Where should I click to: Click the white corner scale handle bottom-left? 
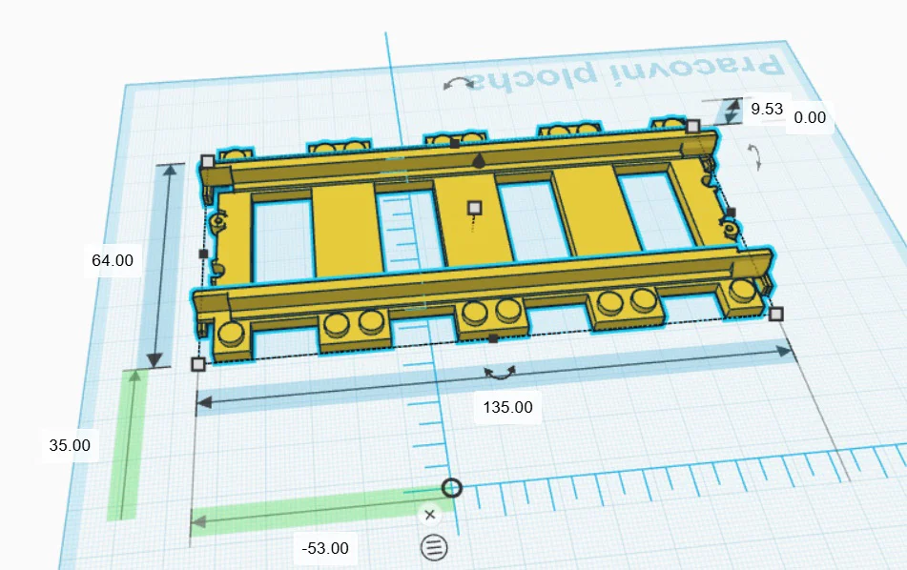[198, 364]
